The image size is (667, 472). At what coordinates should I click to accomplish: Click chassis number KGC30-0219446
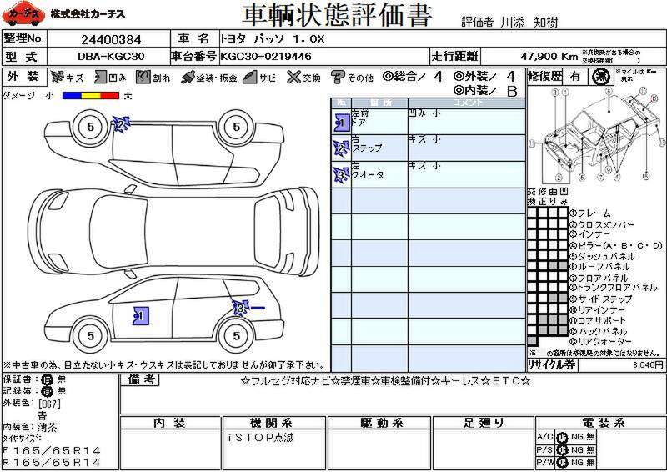[266, 56]
